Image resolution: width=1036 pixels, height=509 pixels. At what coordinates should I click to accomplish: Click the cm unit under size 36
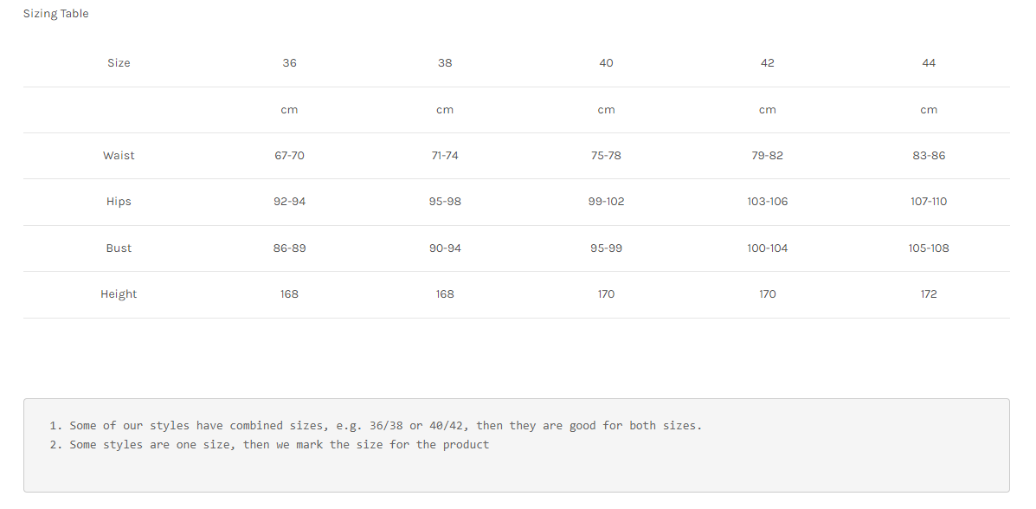(289, 110)
